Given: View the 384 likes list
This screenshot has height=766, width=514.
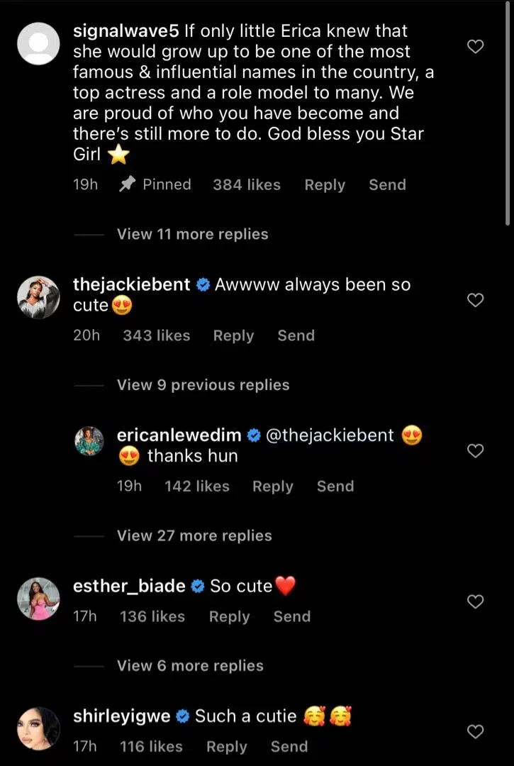Looking at the screenshot, I should click(x=247, y=185).
